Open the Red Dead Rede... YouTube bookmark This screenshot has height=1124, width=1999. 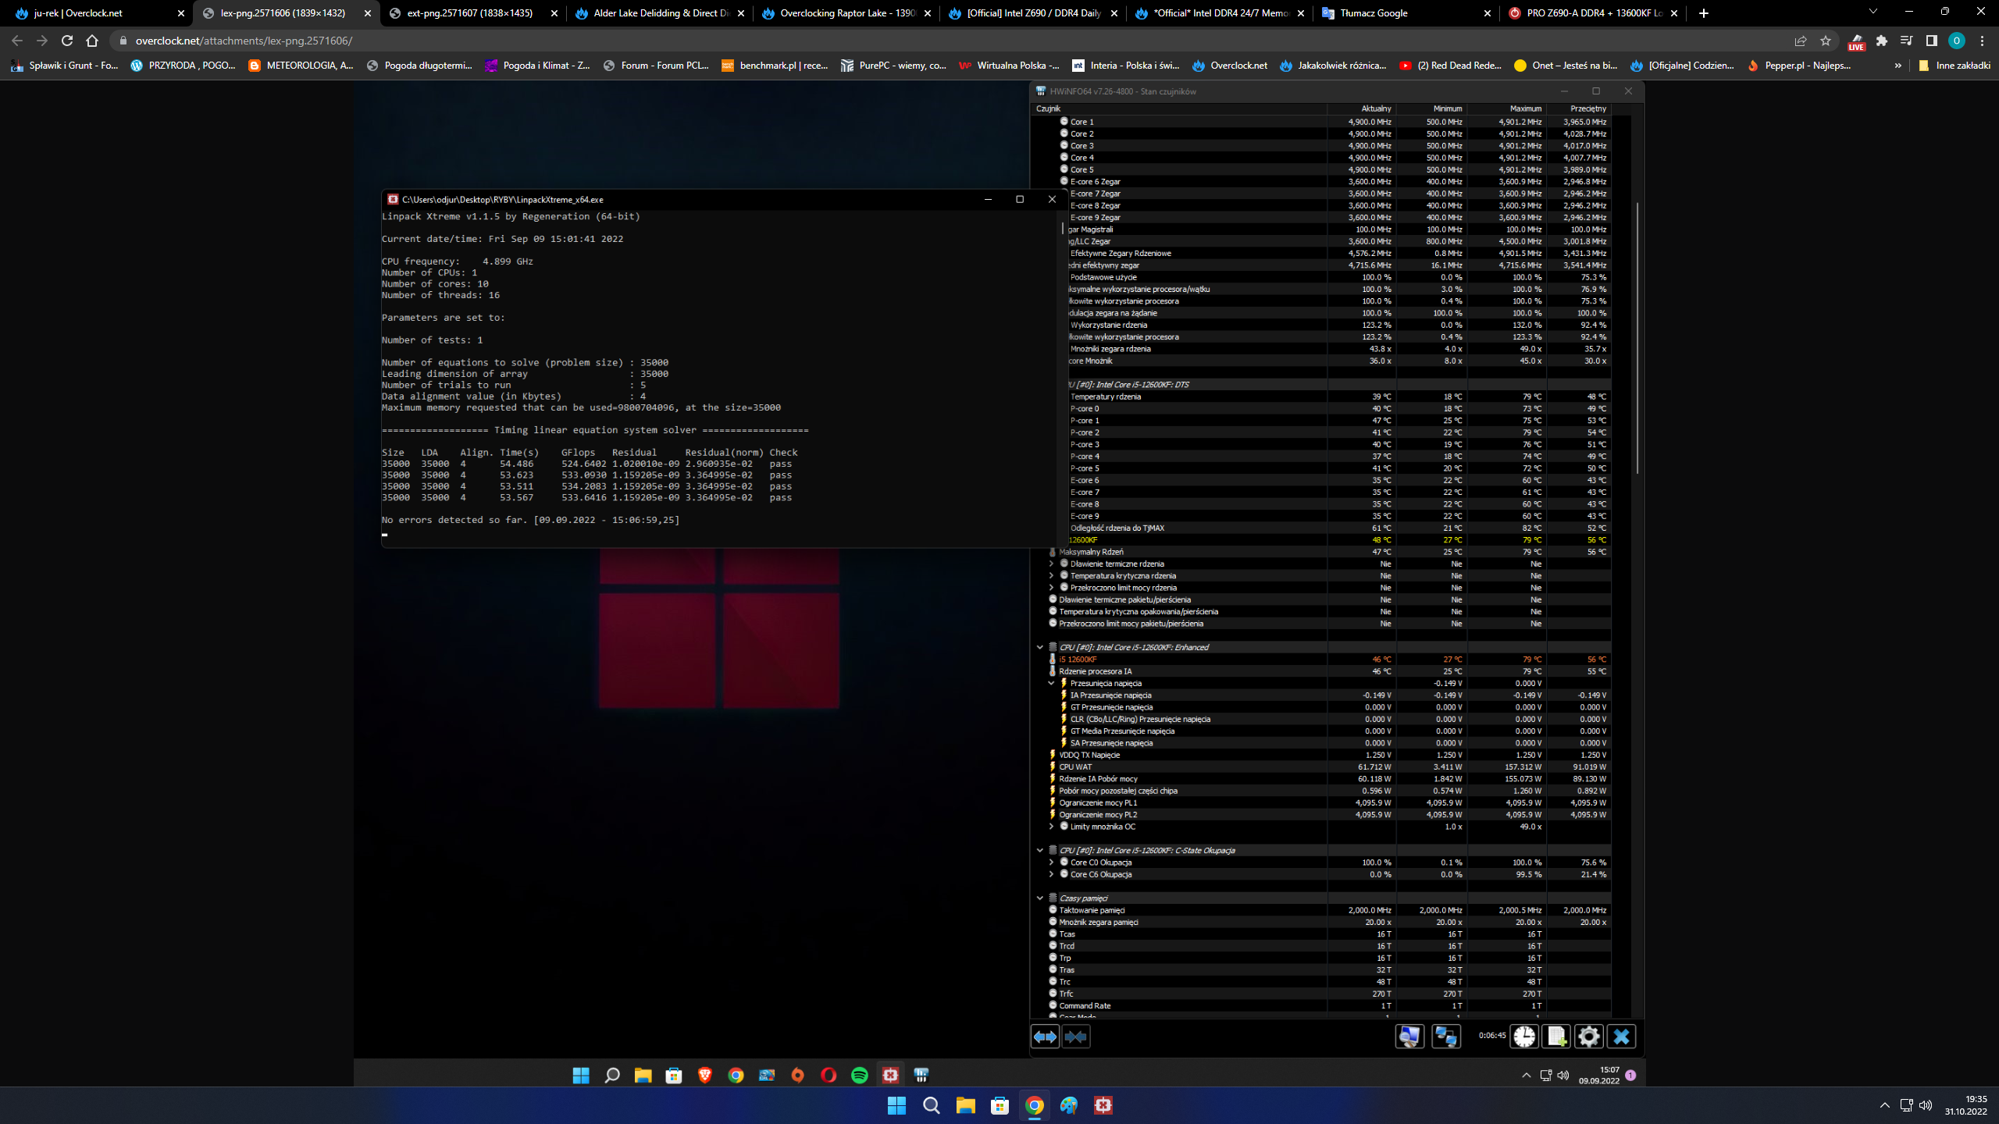point(1451,66)
